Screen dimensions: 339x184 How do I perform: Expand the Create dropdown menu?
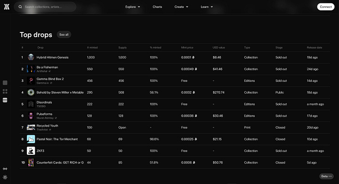click(x=181, y=7)
